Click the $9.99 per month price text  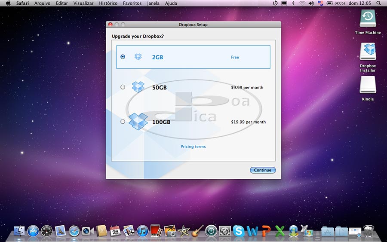pos(247,87)
